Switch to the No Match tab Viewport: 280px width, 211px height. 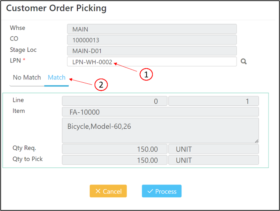click(x=27, y=77)
